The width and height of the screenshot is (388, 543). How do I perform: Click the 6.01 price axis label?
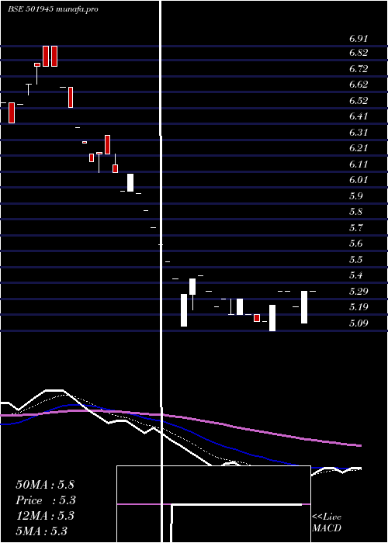[x=359, y=180]
